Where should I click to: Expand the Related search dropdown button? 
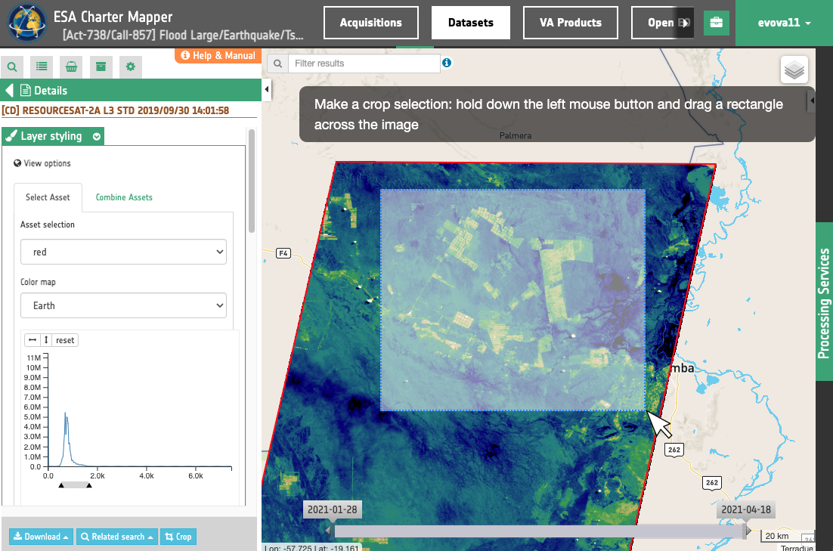[x=117, y=537]
